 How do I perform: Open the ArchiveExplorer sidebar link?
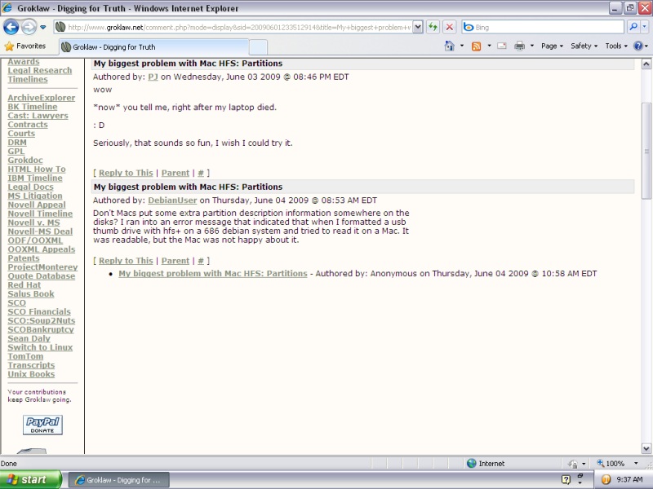click(42, 98)
